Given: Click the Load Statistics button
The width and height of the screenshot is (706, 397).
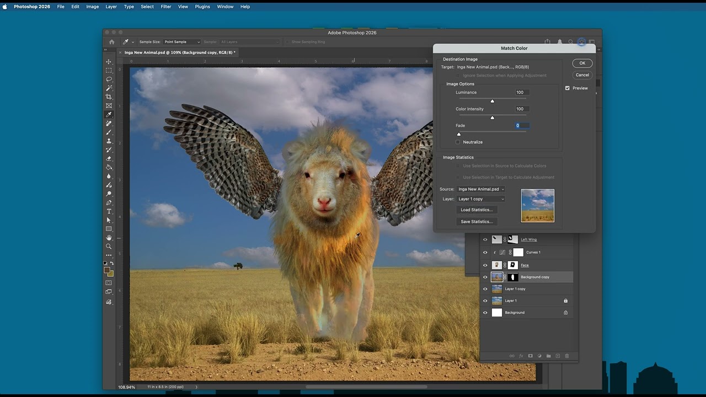Looking at the screenshot, I should [477, 210].
